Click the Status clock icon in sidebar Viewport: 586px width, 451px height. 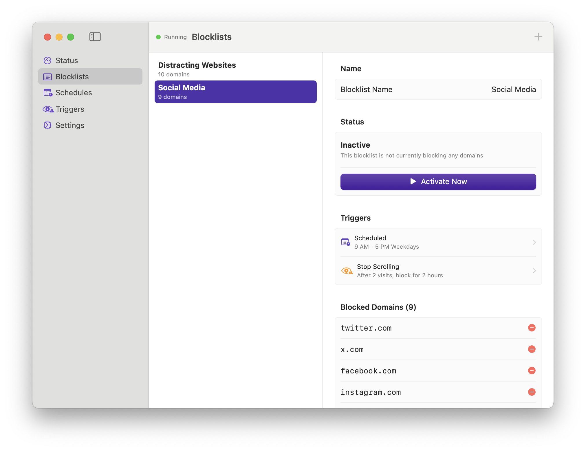click(47, 60)
